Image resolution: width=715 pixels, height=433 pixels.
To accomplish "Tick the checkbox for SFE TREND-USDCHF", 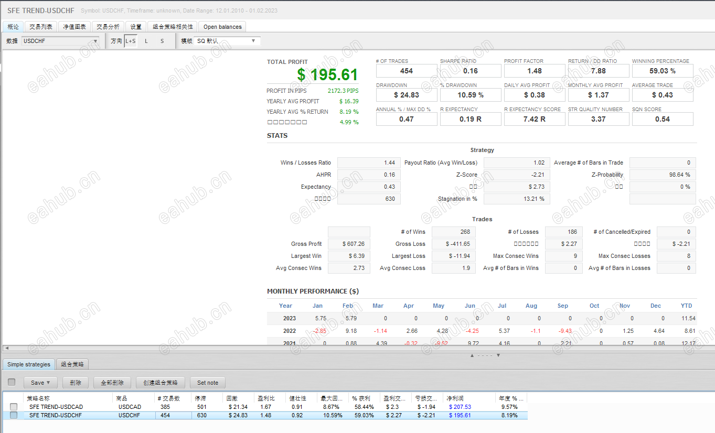I will click(14, 415).
